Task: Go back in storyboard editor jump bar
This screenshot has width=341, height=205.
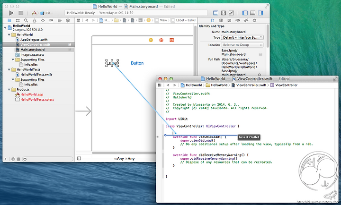Action: (87, 20)
